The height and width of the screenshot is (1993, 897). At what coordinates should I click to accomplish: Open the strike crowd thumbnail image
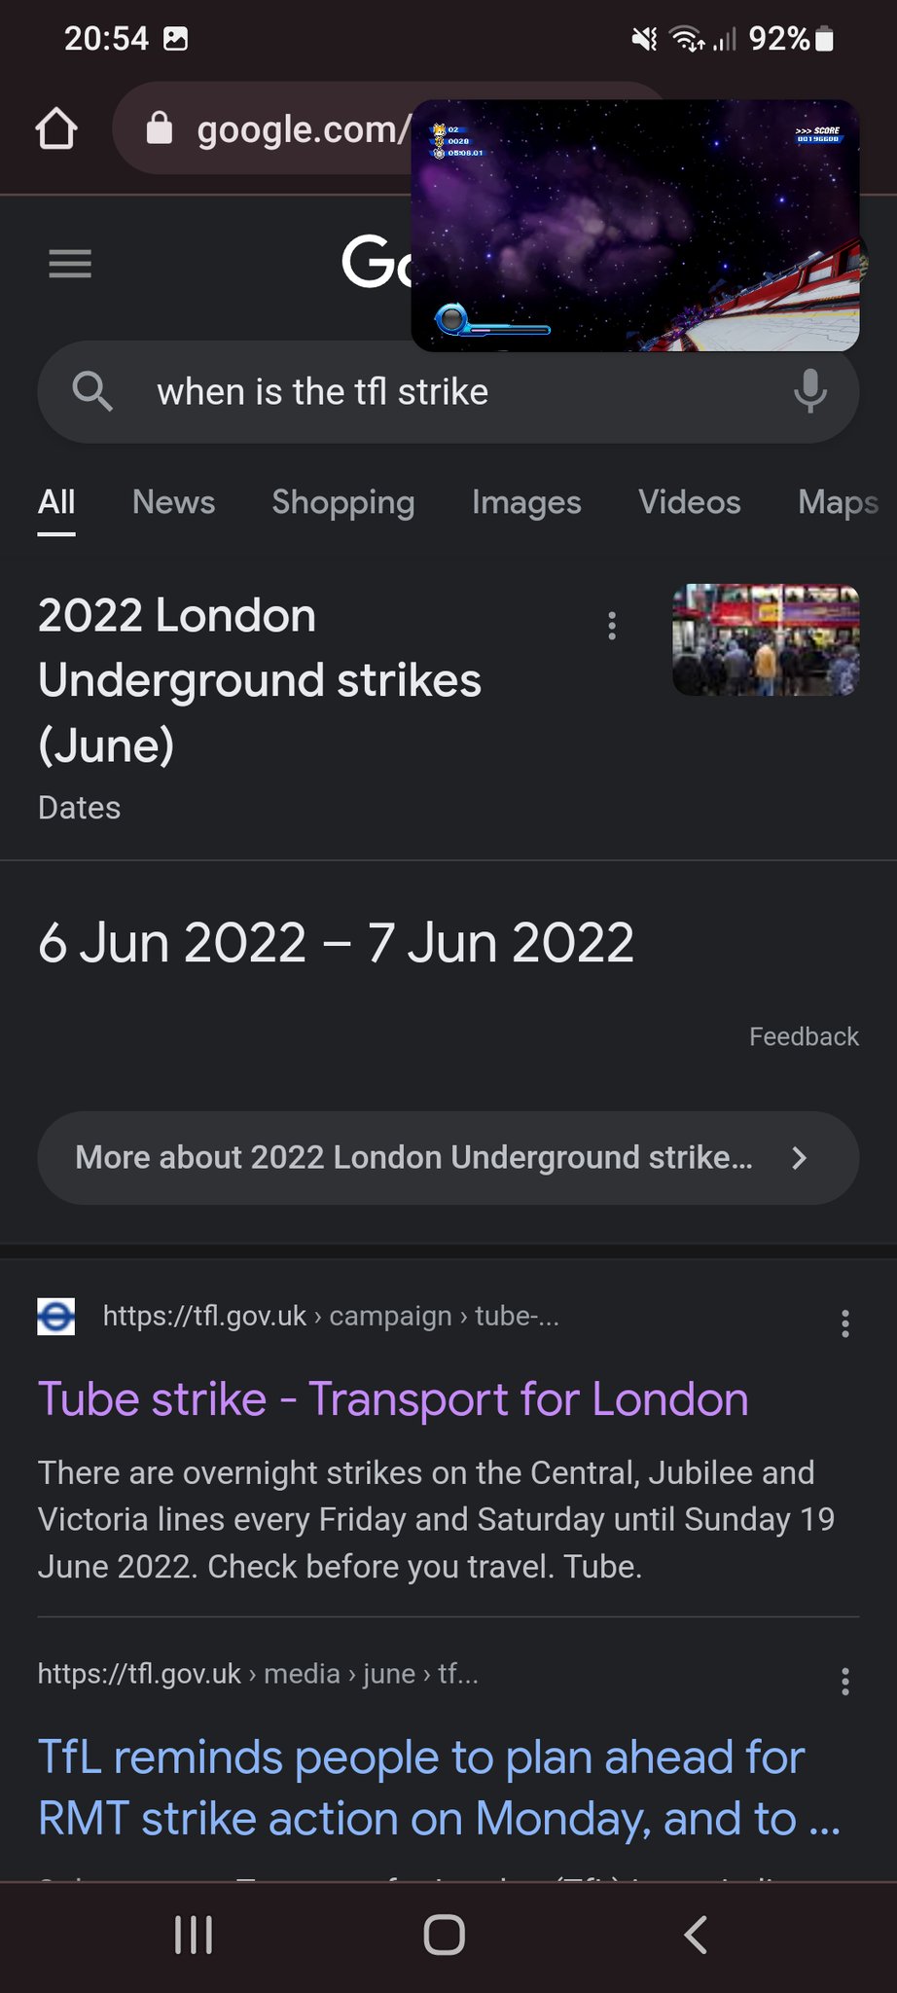[766, 639]
